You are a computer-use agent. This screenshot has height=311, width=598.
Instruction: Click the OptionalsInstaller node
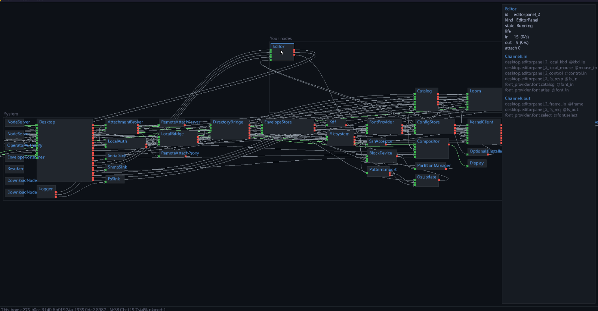[x=478, y=151]
